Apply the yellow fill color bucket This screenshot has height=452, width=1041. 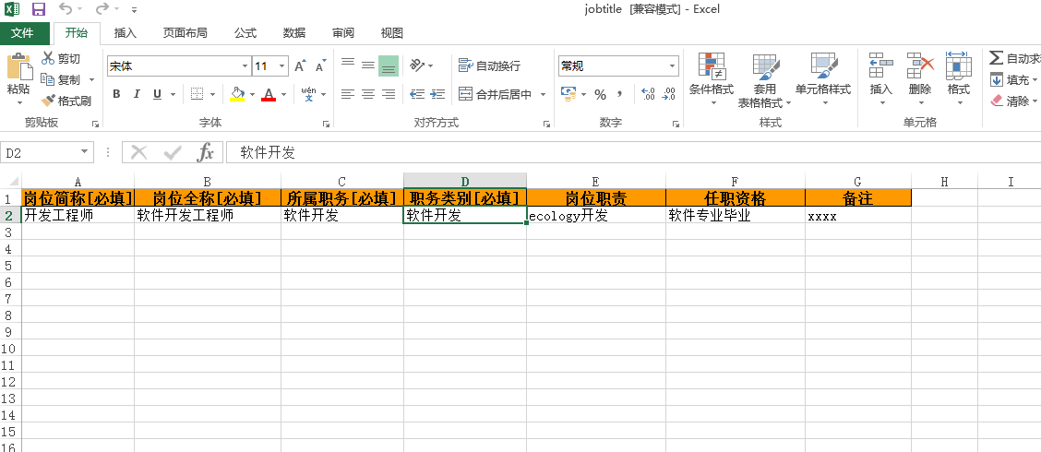point(237,94)
